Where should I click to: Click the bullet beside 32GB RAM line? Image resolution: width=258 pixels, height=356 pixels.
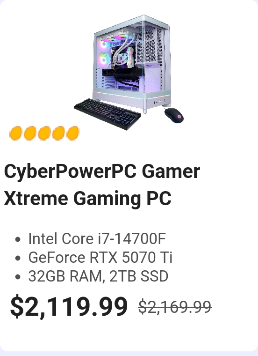point(18,277)
